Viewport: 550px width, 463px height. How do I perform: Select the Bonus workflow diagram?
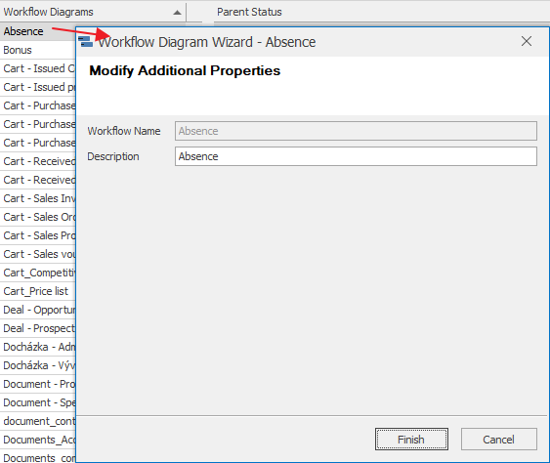tap(37, 50)
